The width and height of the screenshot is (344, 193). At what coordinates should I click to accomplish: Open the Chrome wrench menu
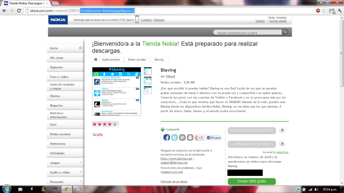click(x=339, y=11)
